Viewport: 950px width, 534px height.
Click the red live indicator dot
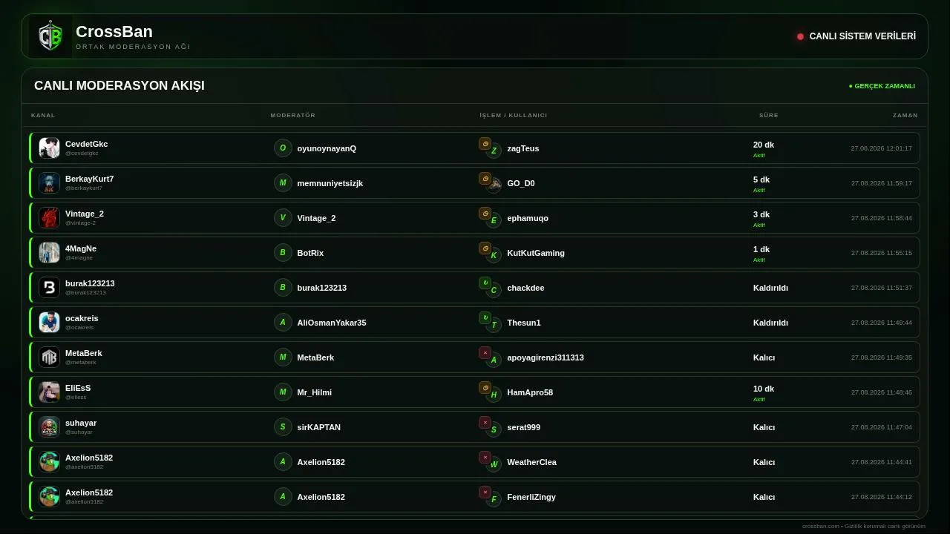(x=800, y=36)
